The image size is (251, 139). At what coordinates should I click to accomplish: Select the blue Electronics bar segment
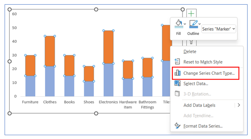point(108,80)
